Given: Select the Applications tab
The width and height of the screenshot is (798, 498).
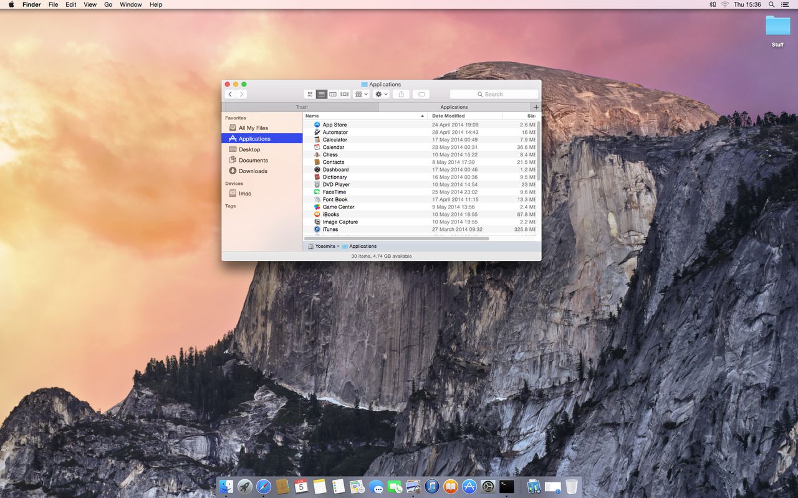Looking at the screenshot, I should tap(454, 107).
